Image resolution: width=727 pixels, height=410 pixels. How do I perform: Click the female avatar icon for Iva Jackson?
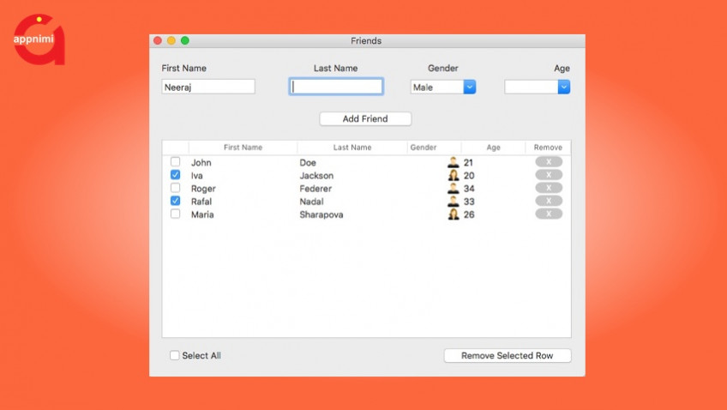454,175
